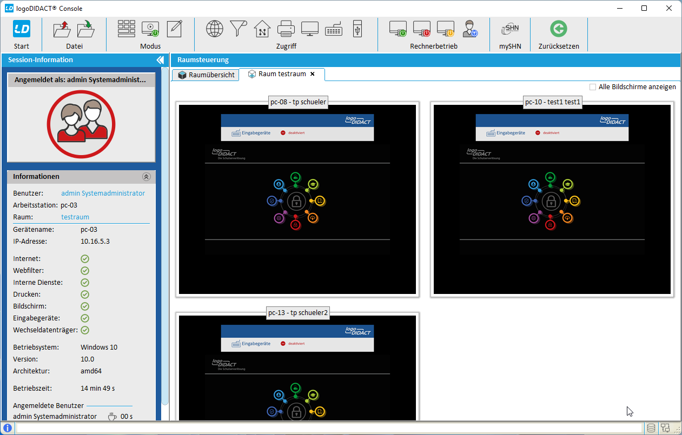Viewport: 682px width, 435px height.
Task: Click the Bildschirm status check mark
Action: pyautogui.click(x=85, y=306)
